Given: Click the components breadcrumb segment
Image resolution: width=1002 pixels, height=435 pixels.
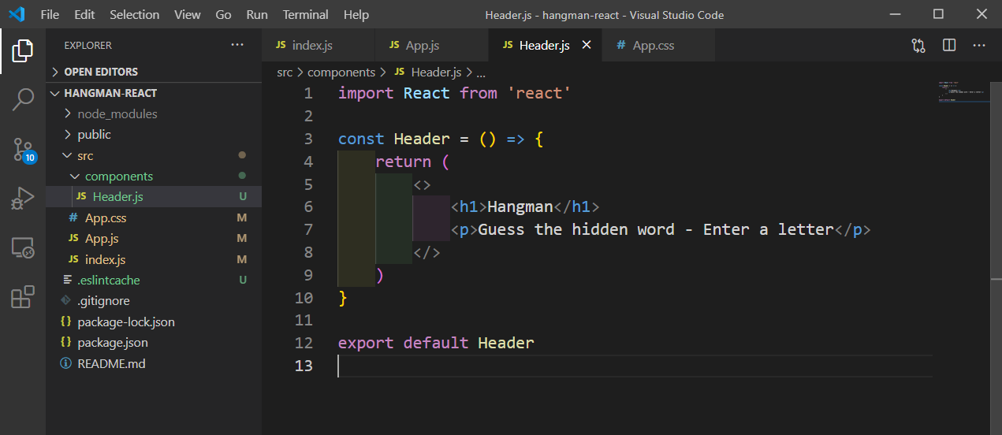Looking at the screenshot, I should (341, 72).
